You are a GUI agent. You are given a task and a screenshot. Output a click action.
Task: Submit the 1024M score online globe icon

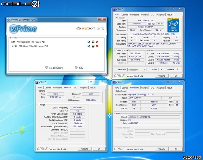(x=89, y=46)
